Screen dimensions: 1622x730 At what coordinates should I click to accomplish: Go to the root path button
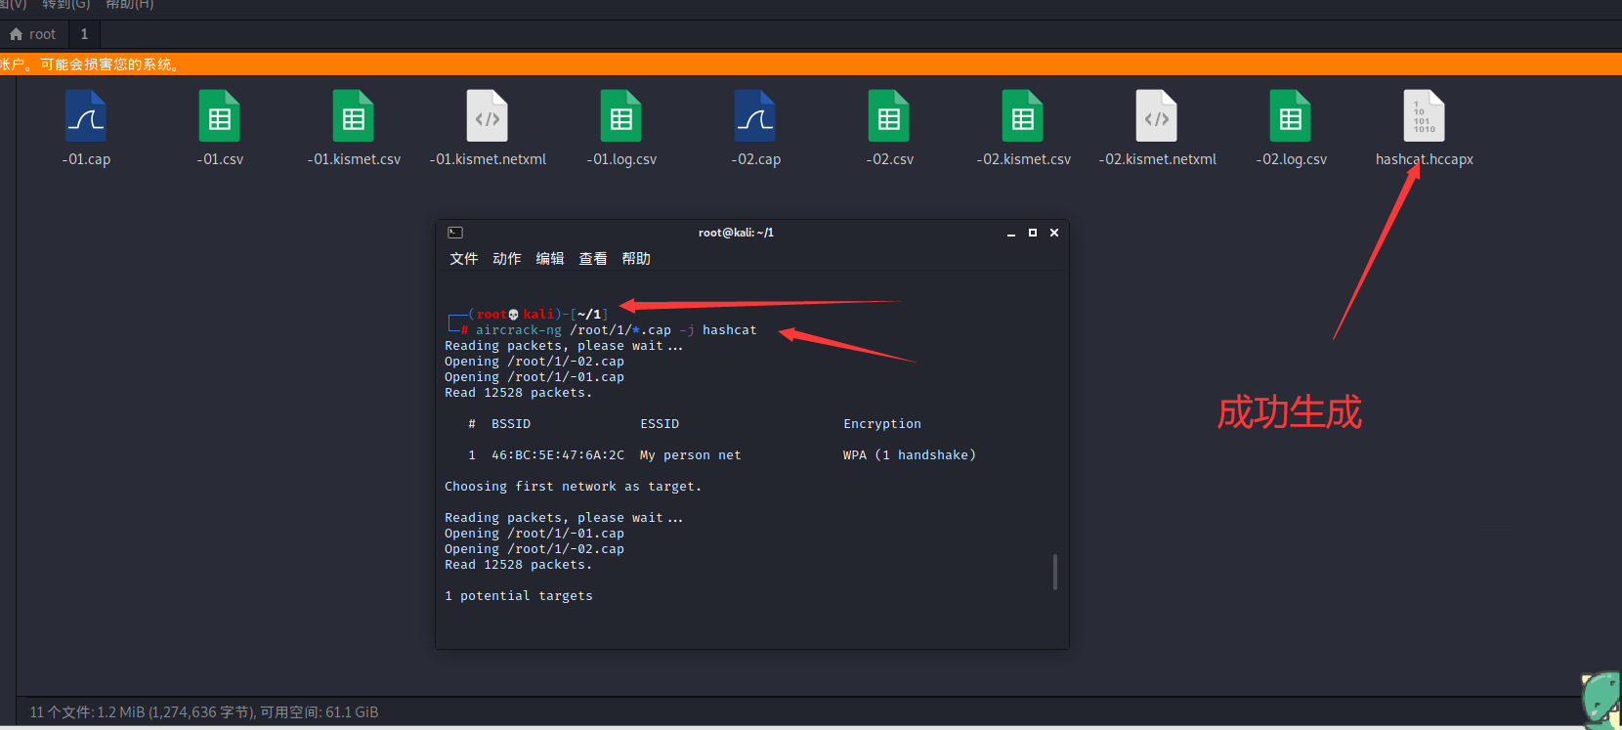pos(34,34)
